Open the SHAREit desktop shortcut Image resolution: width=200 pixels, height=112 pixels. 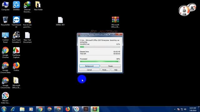pyautogui.click(x=16, y=6)
